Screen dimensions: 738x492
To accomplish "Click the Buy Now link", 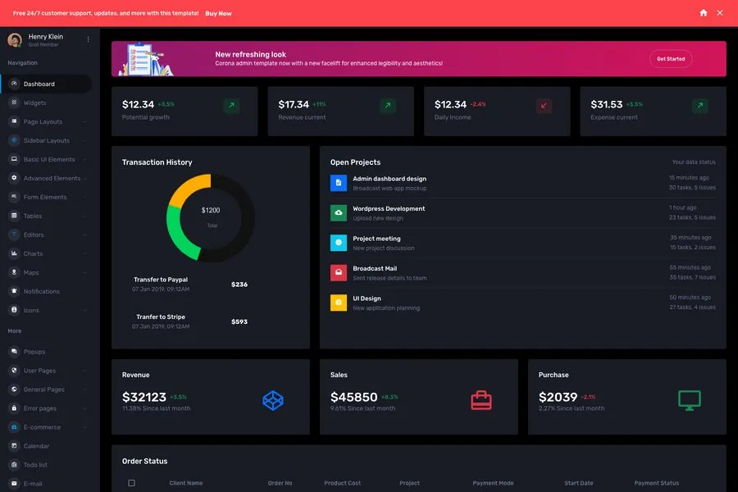I will [x=218, y=13].
